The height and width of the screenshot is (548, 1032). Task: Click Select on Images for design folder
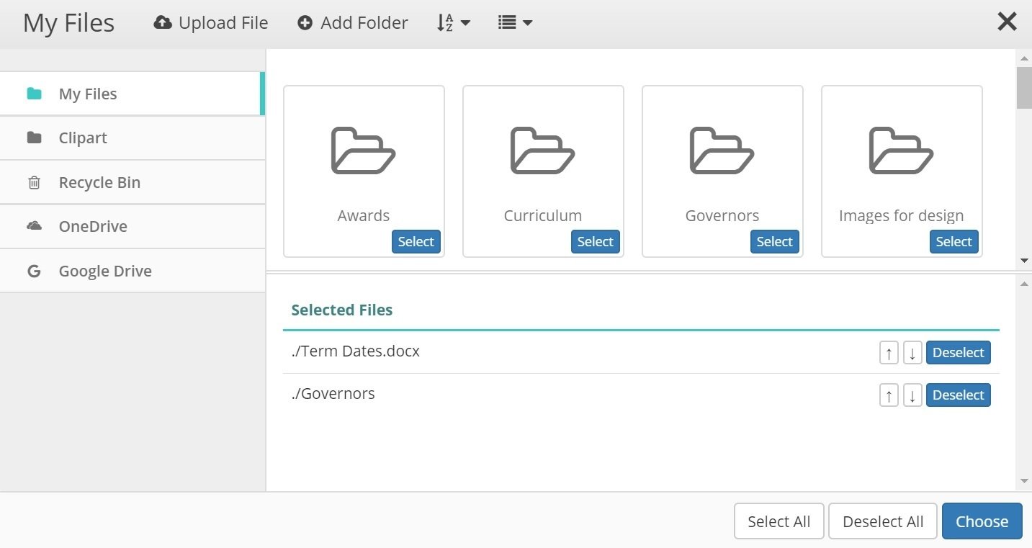tap(954, 242)
